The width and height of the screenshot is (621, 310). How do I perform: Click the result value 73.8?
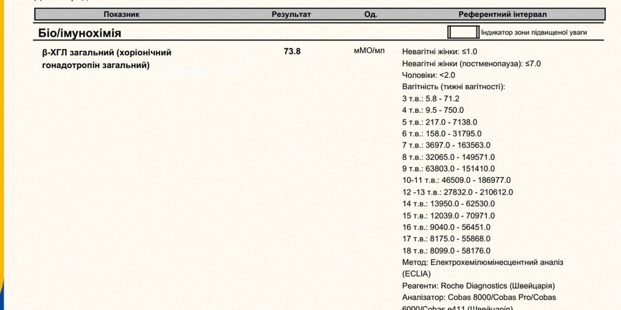[292, 52]
